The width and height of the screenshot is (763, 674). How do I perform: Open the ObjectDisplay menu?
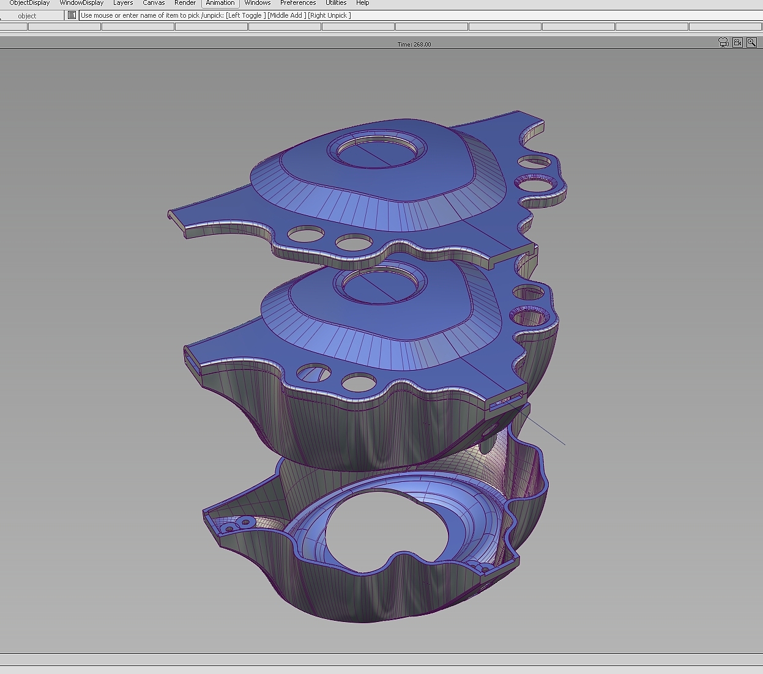coord(29,3)
